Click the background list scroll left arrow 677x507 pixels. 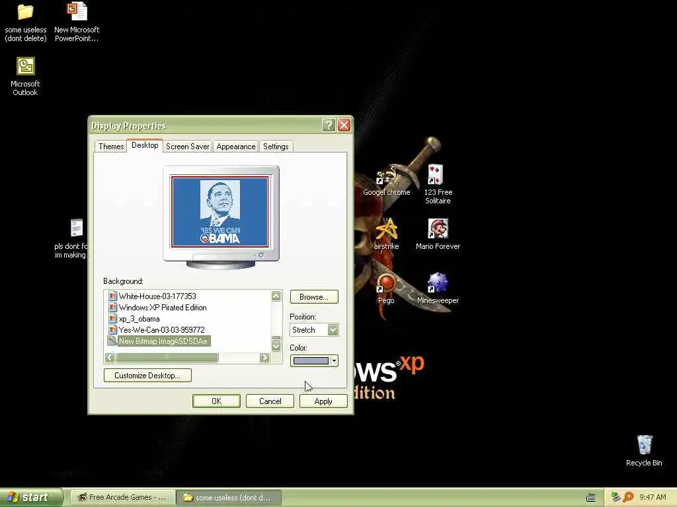pos(110,357)
